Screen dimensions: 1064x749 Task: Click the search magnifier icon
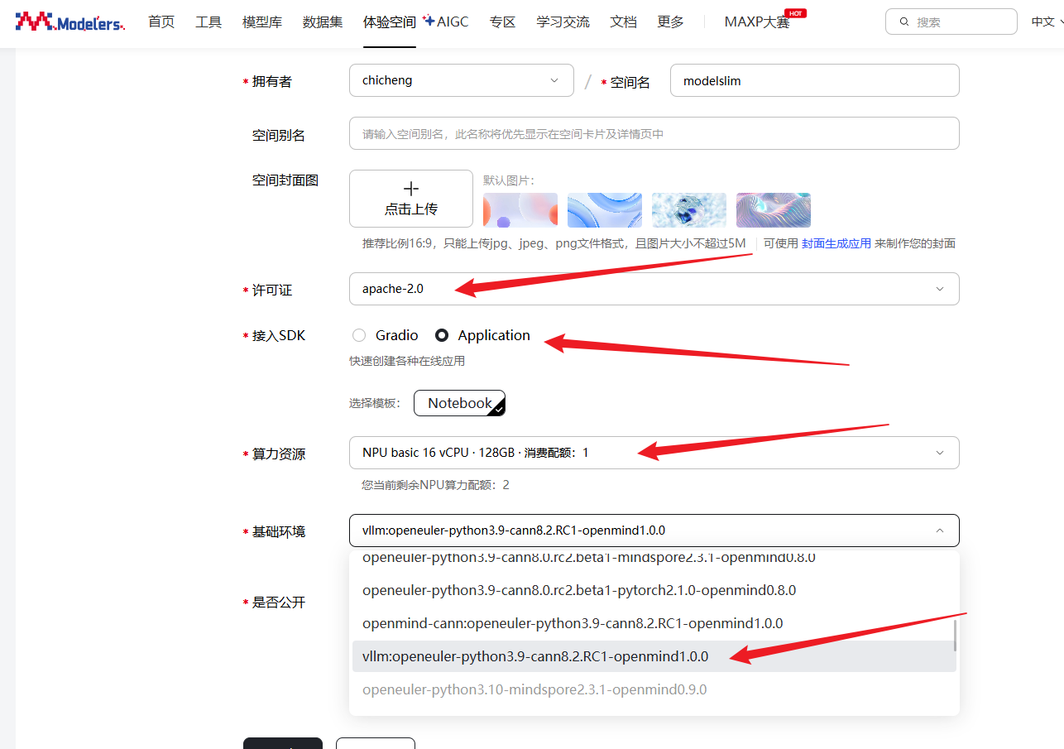[903, 22]
